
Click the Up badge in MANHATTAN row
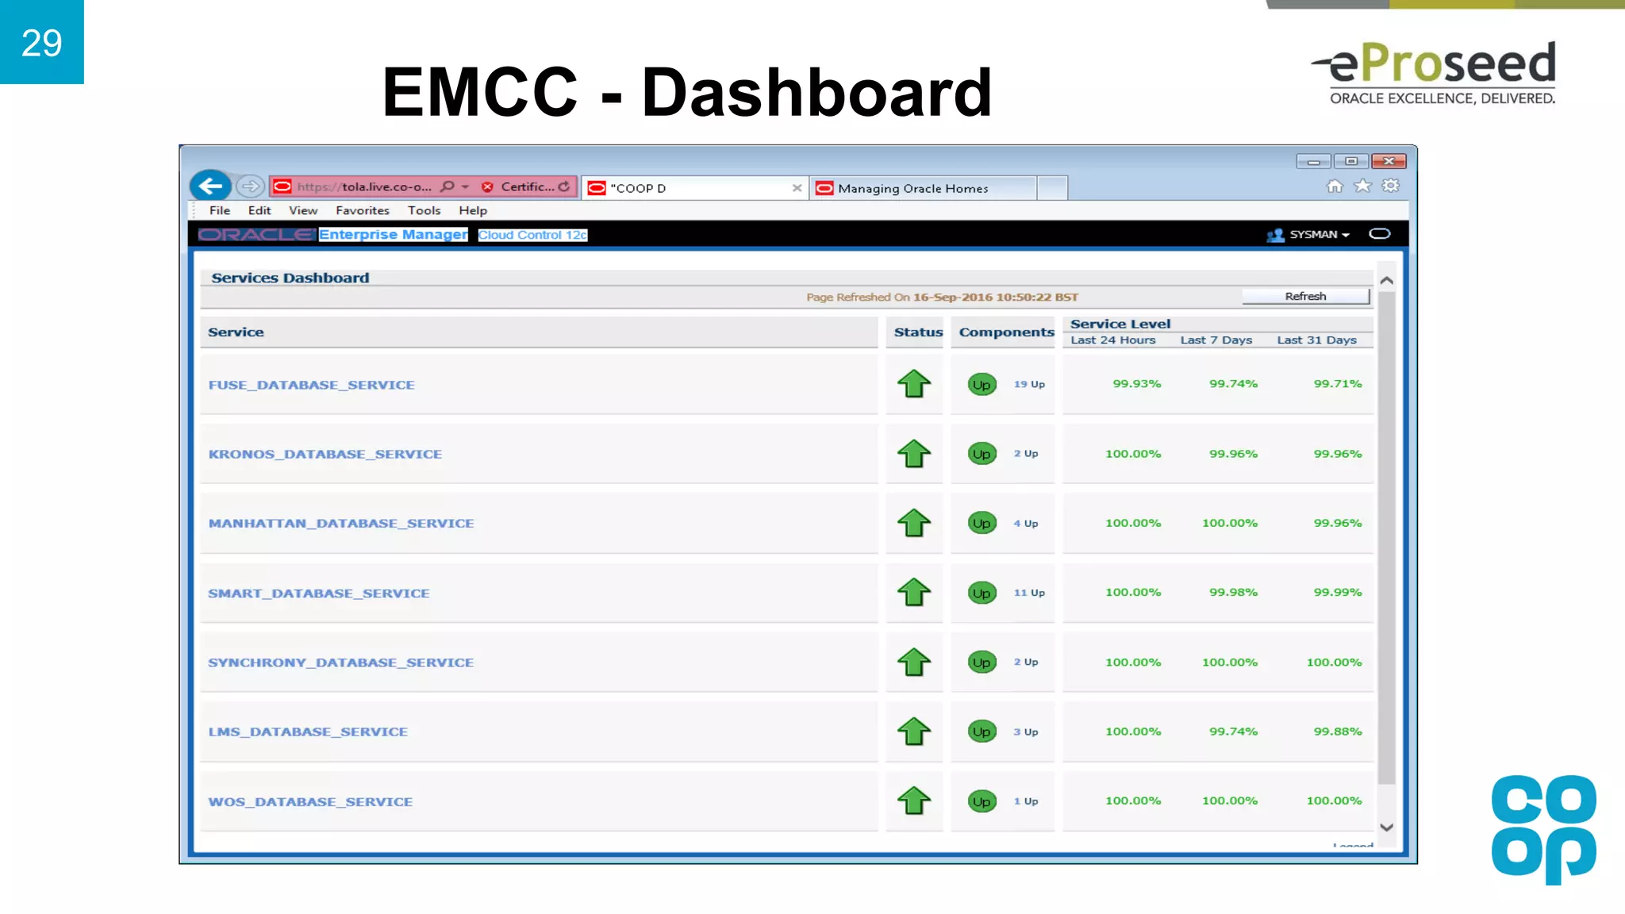982,523
